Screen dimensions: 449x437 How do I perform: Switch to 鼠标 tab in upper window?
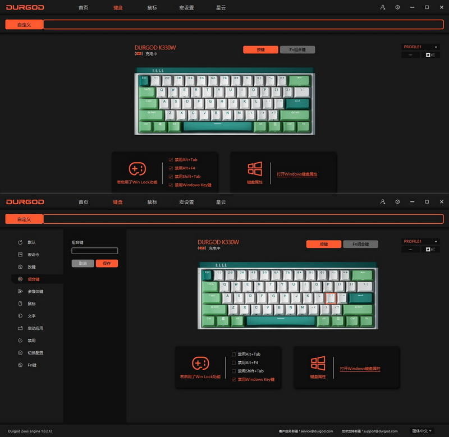click(152, 7)
